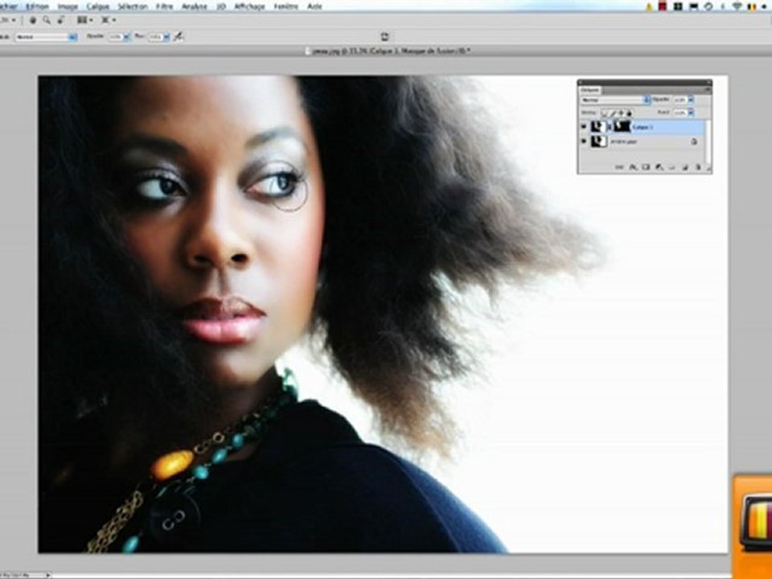Open the Fenêtre menu

click(x=286, y=6)
